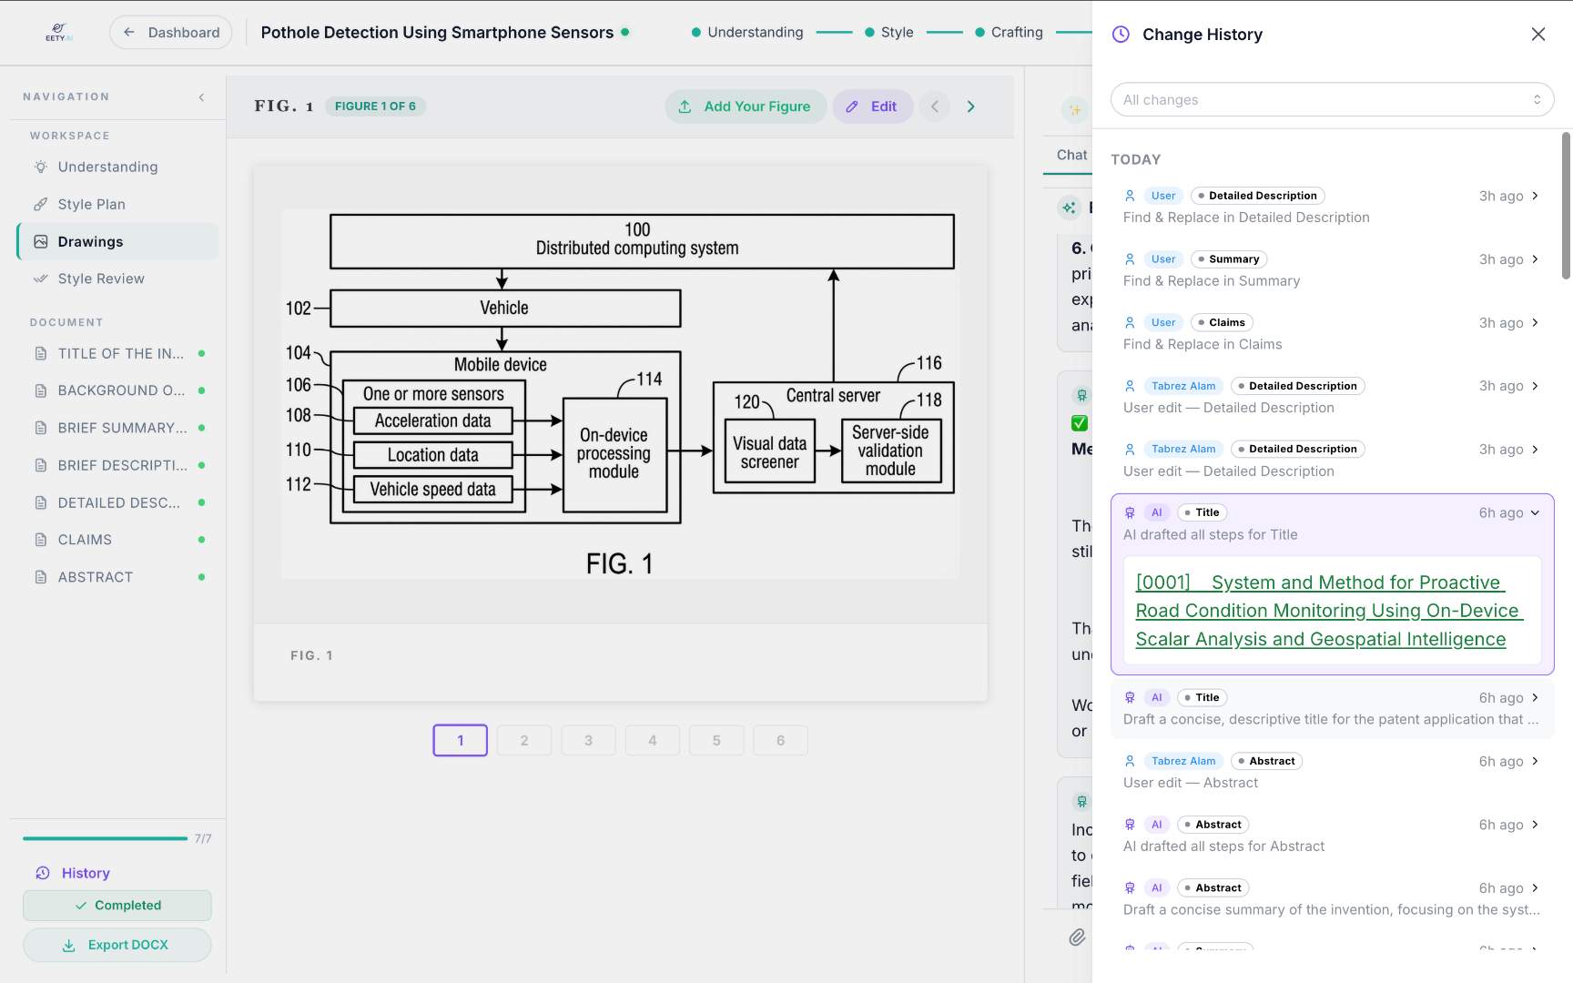Click the Change History scrollbar

[1566, 206]
